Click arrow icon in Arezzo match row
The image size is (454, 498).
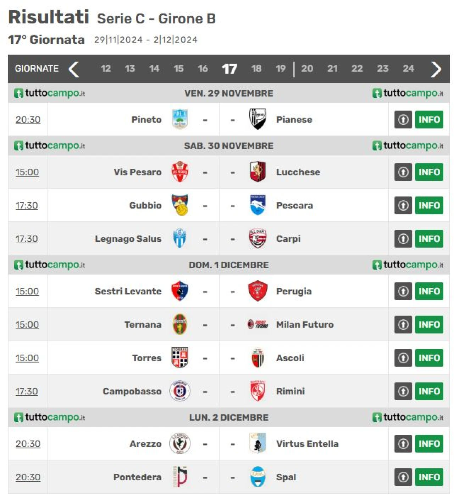[403, 444]
